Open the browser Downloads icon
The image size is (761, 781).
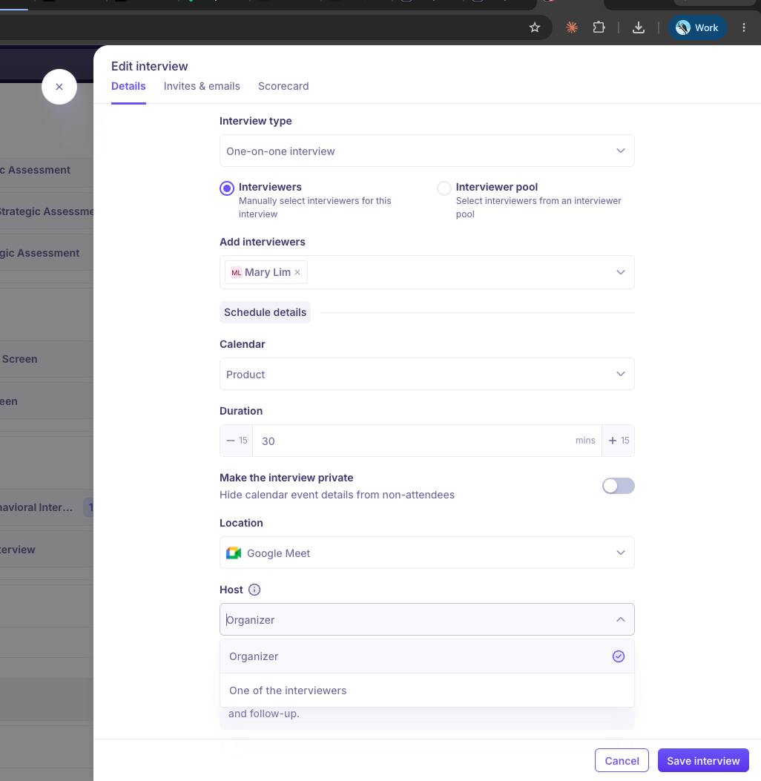click(639, 27)
